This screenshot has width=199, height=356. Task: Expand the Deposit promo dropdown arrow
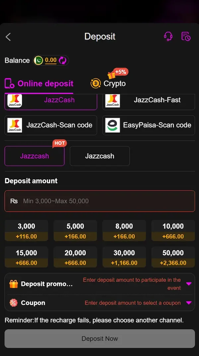pos(189,283)
